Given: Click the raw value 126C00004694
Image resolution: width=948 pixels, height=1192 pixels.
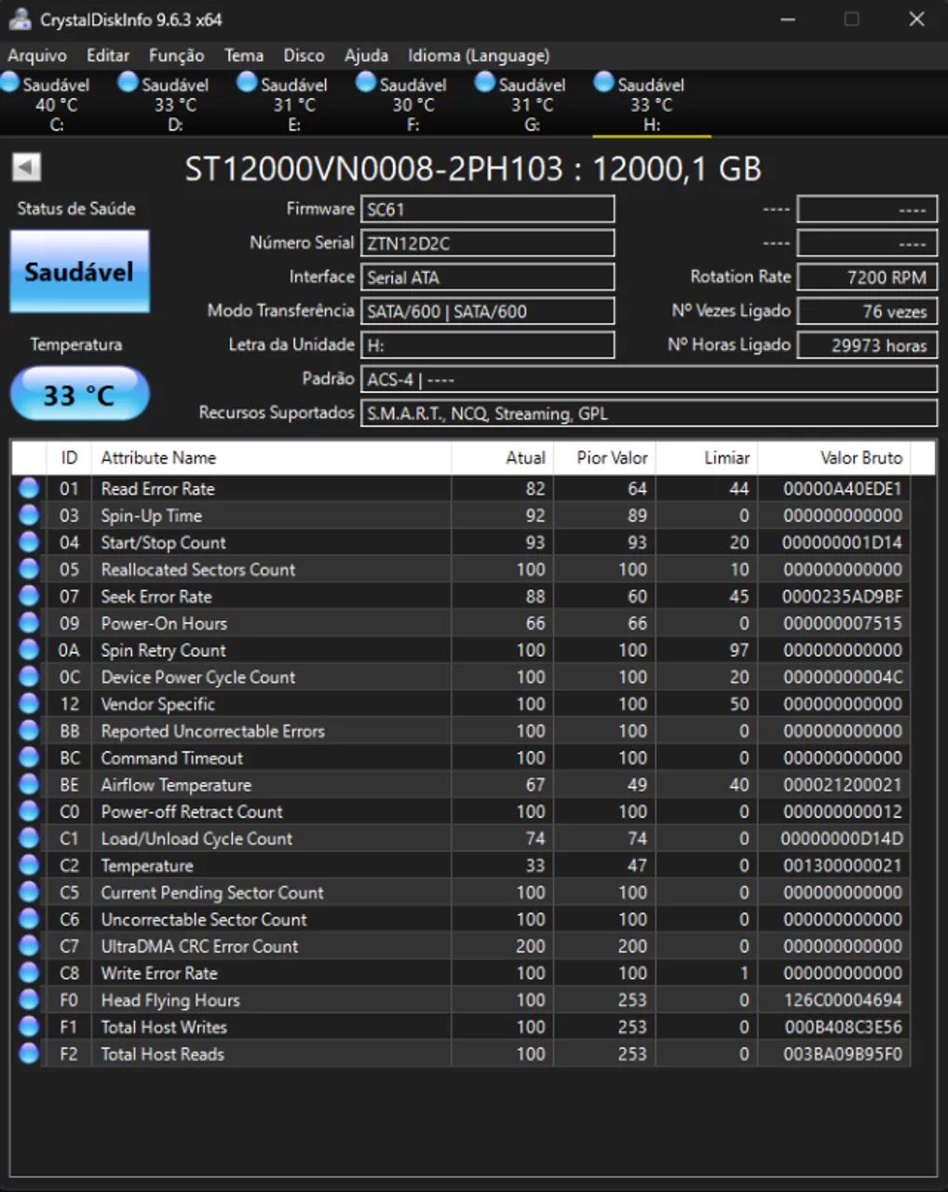Looking at the screenshot, I should coord(843,1000).
